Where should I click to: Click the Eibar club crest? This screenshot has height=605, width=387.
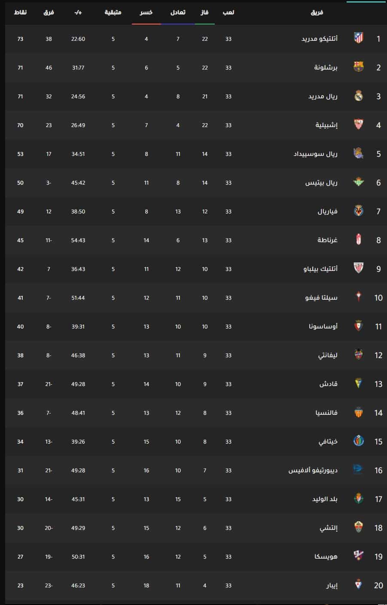358,585
